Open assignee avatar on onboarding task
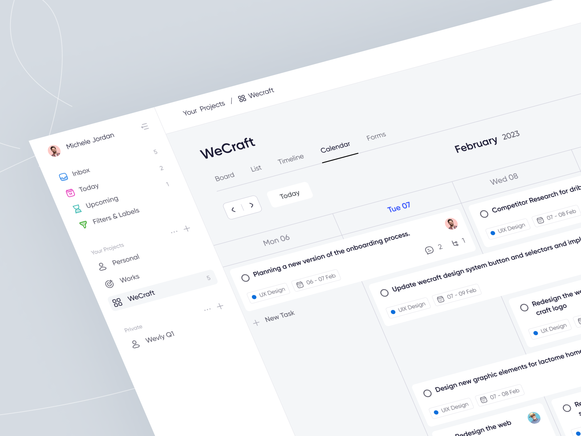The height and width of the screenshot is (436, 581). pos(451,224)
